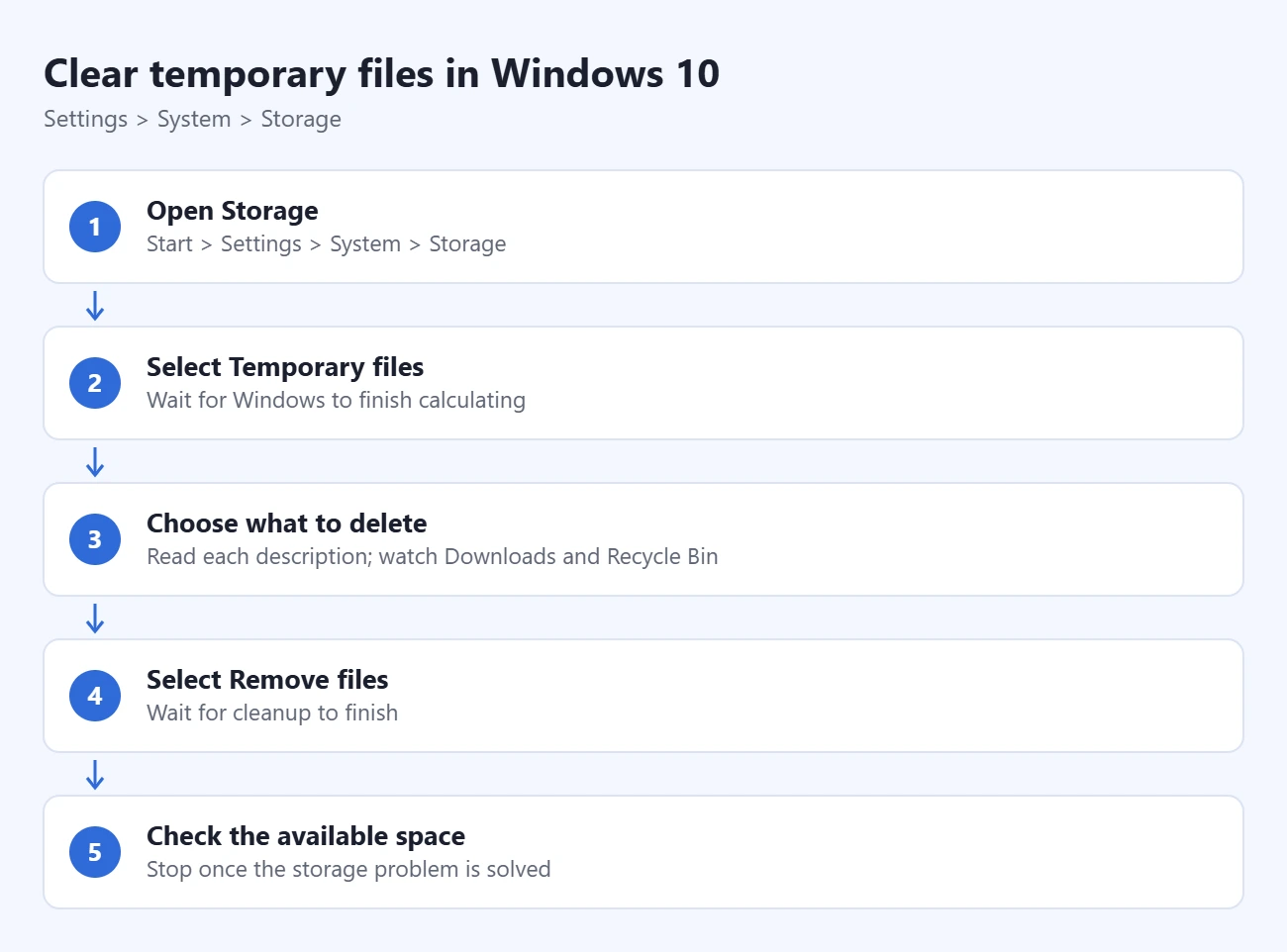Select the "Select Remove files" step heading

(267, 680)
